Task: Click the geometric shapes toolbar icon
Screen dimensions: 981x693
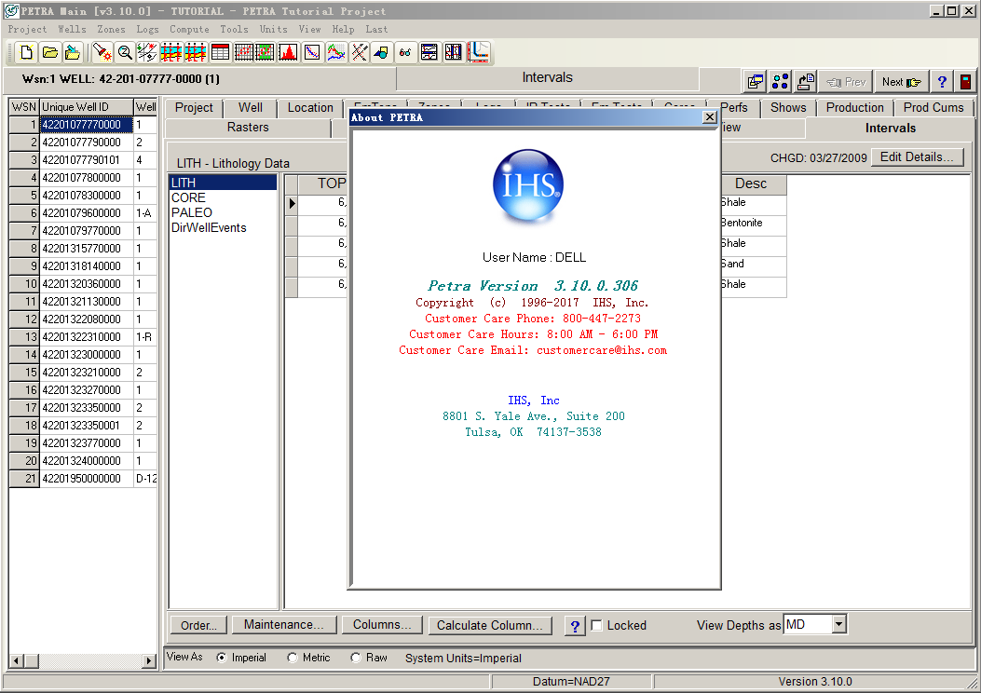Action: pyautogui.click(x=382, y=52)
